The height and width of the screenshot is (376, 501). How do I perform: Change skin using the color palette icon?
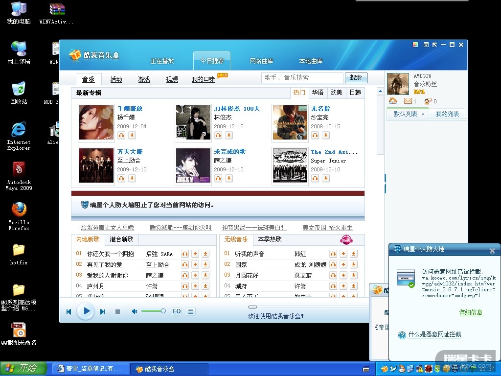(415, 45)
